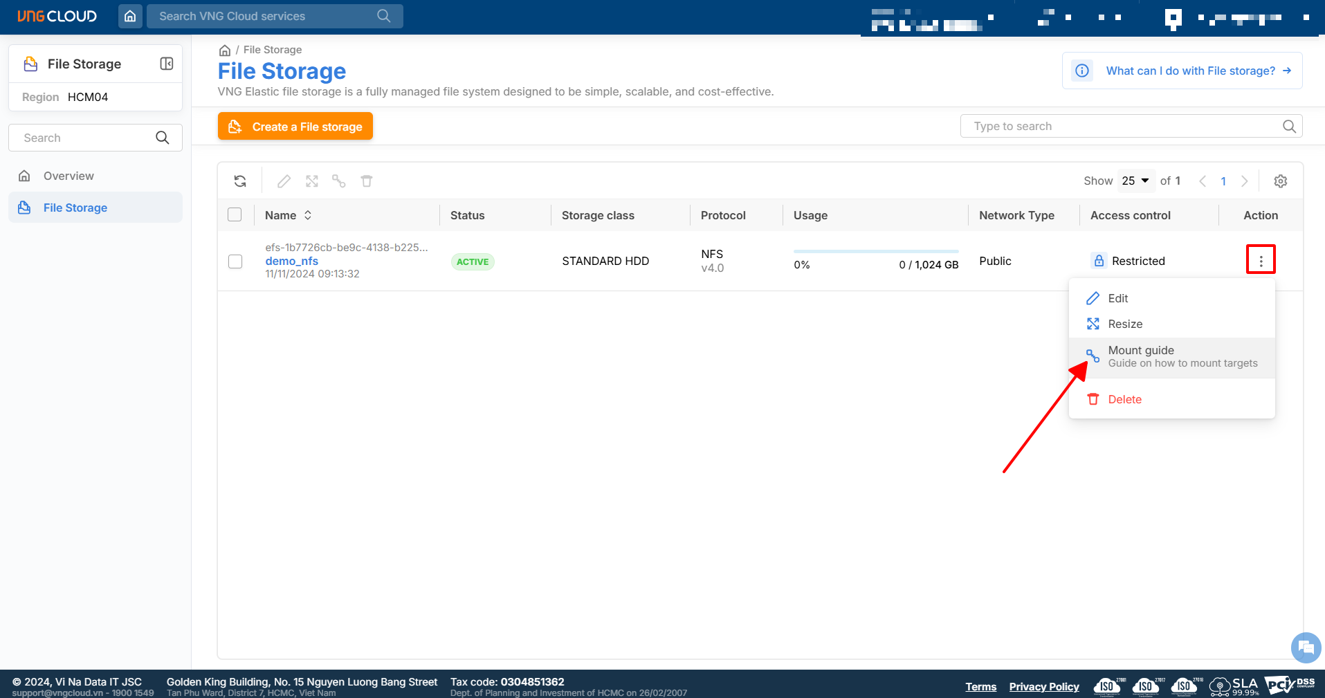
Task: Open the demo_nfs file storage link
Action: point(291,261)
